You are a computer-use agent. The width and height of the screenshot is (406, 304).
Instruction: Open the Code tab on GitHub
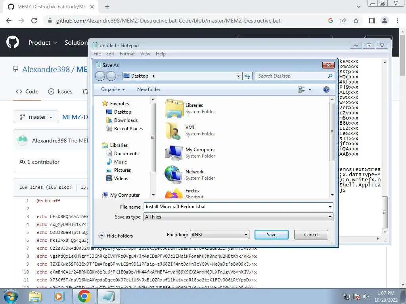point(27,91)
